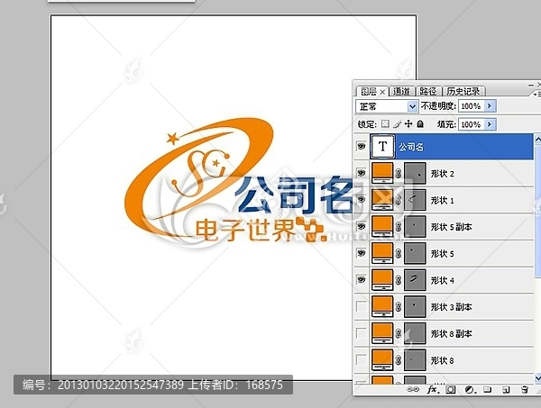Select the vector mask thumbnail of layer 形状 8 副本
The height and width of the screenshot is (408, 541).
click(x=415, y=333)
